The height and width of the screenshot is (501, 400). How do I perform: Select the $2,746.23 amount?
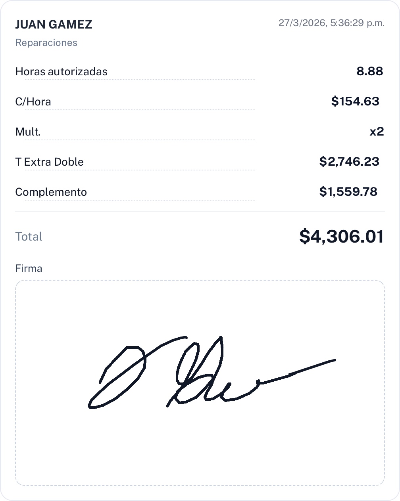(x=349, y=162)
